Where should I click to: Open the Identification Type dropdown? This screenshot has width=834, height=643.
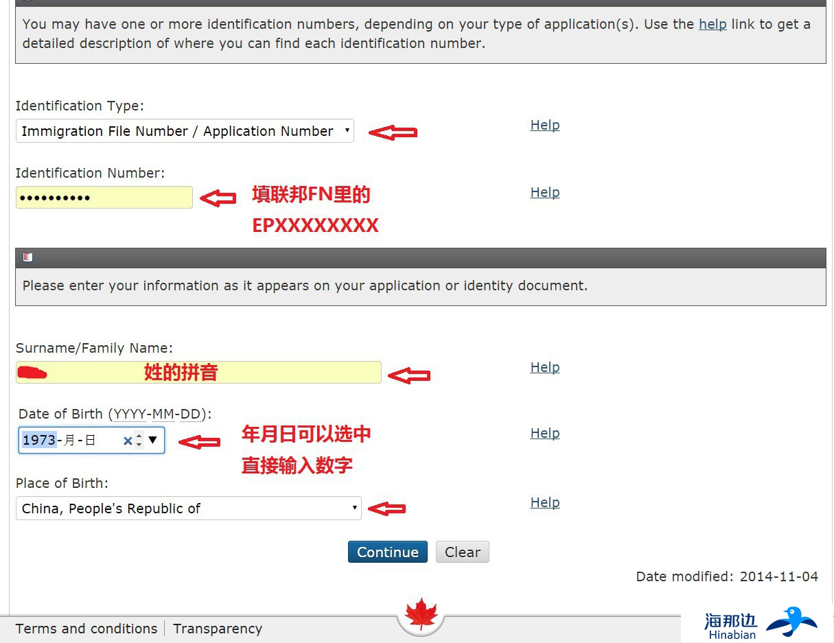click(x=185, y=131)
